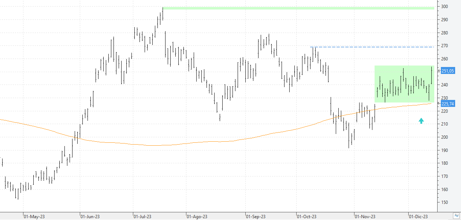Click the 170 price axis label

coord(445,176)
